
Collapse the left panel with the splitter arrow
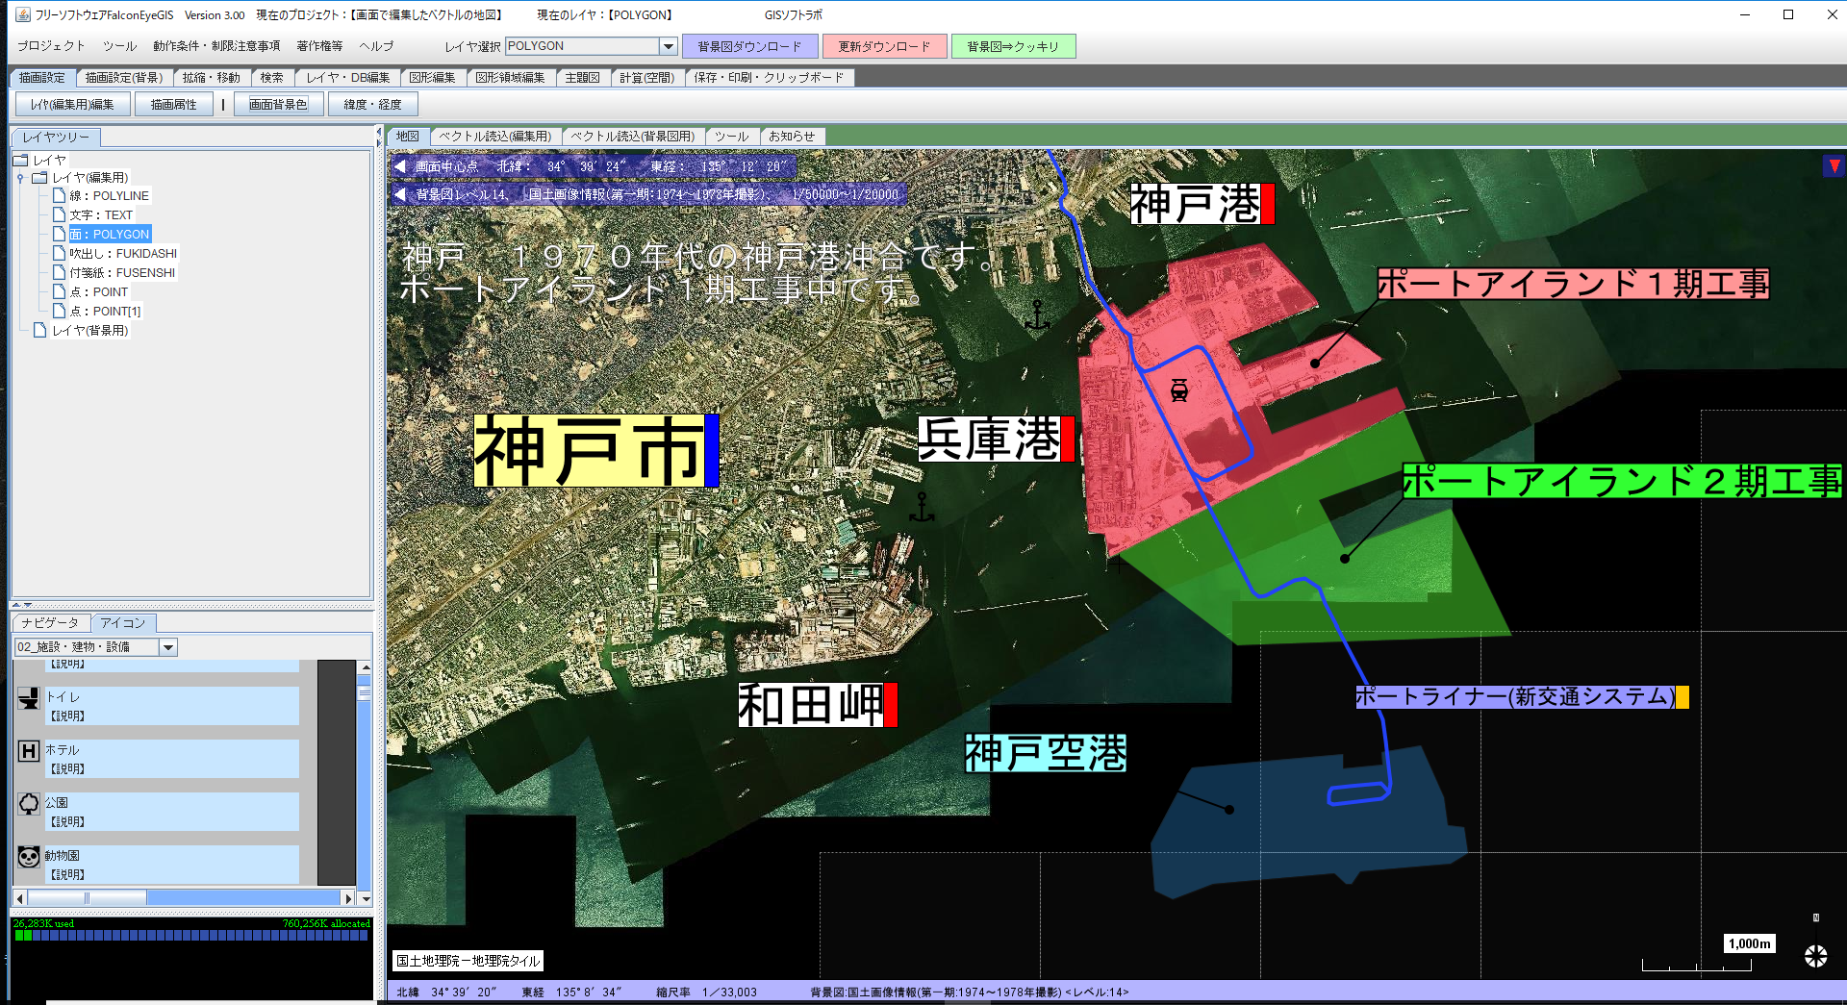pos(379,131)
